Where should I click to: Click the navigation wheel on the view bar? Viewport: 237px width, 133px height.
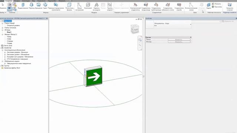click(140, 40)
